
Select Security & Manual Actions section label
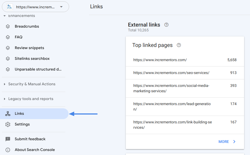coord(32,84)
